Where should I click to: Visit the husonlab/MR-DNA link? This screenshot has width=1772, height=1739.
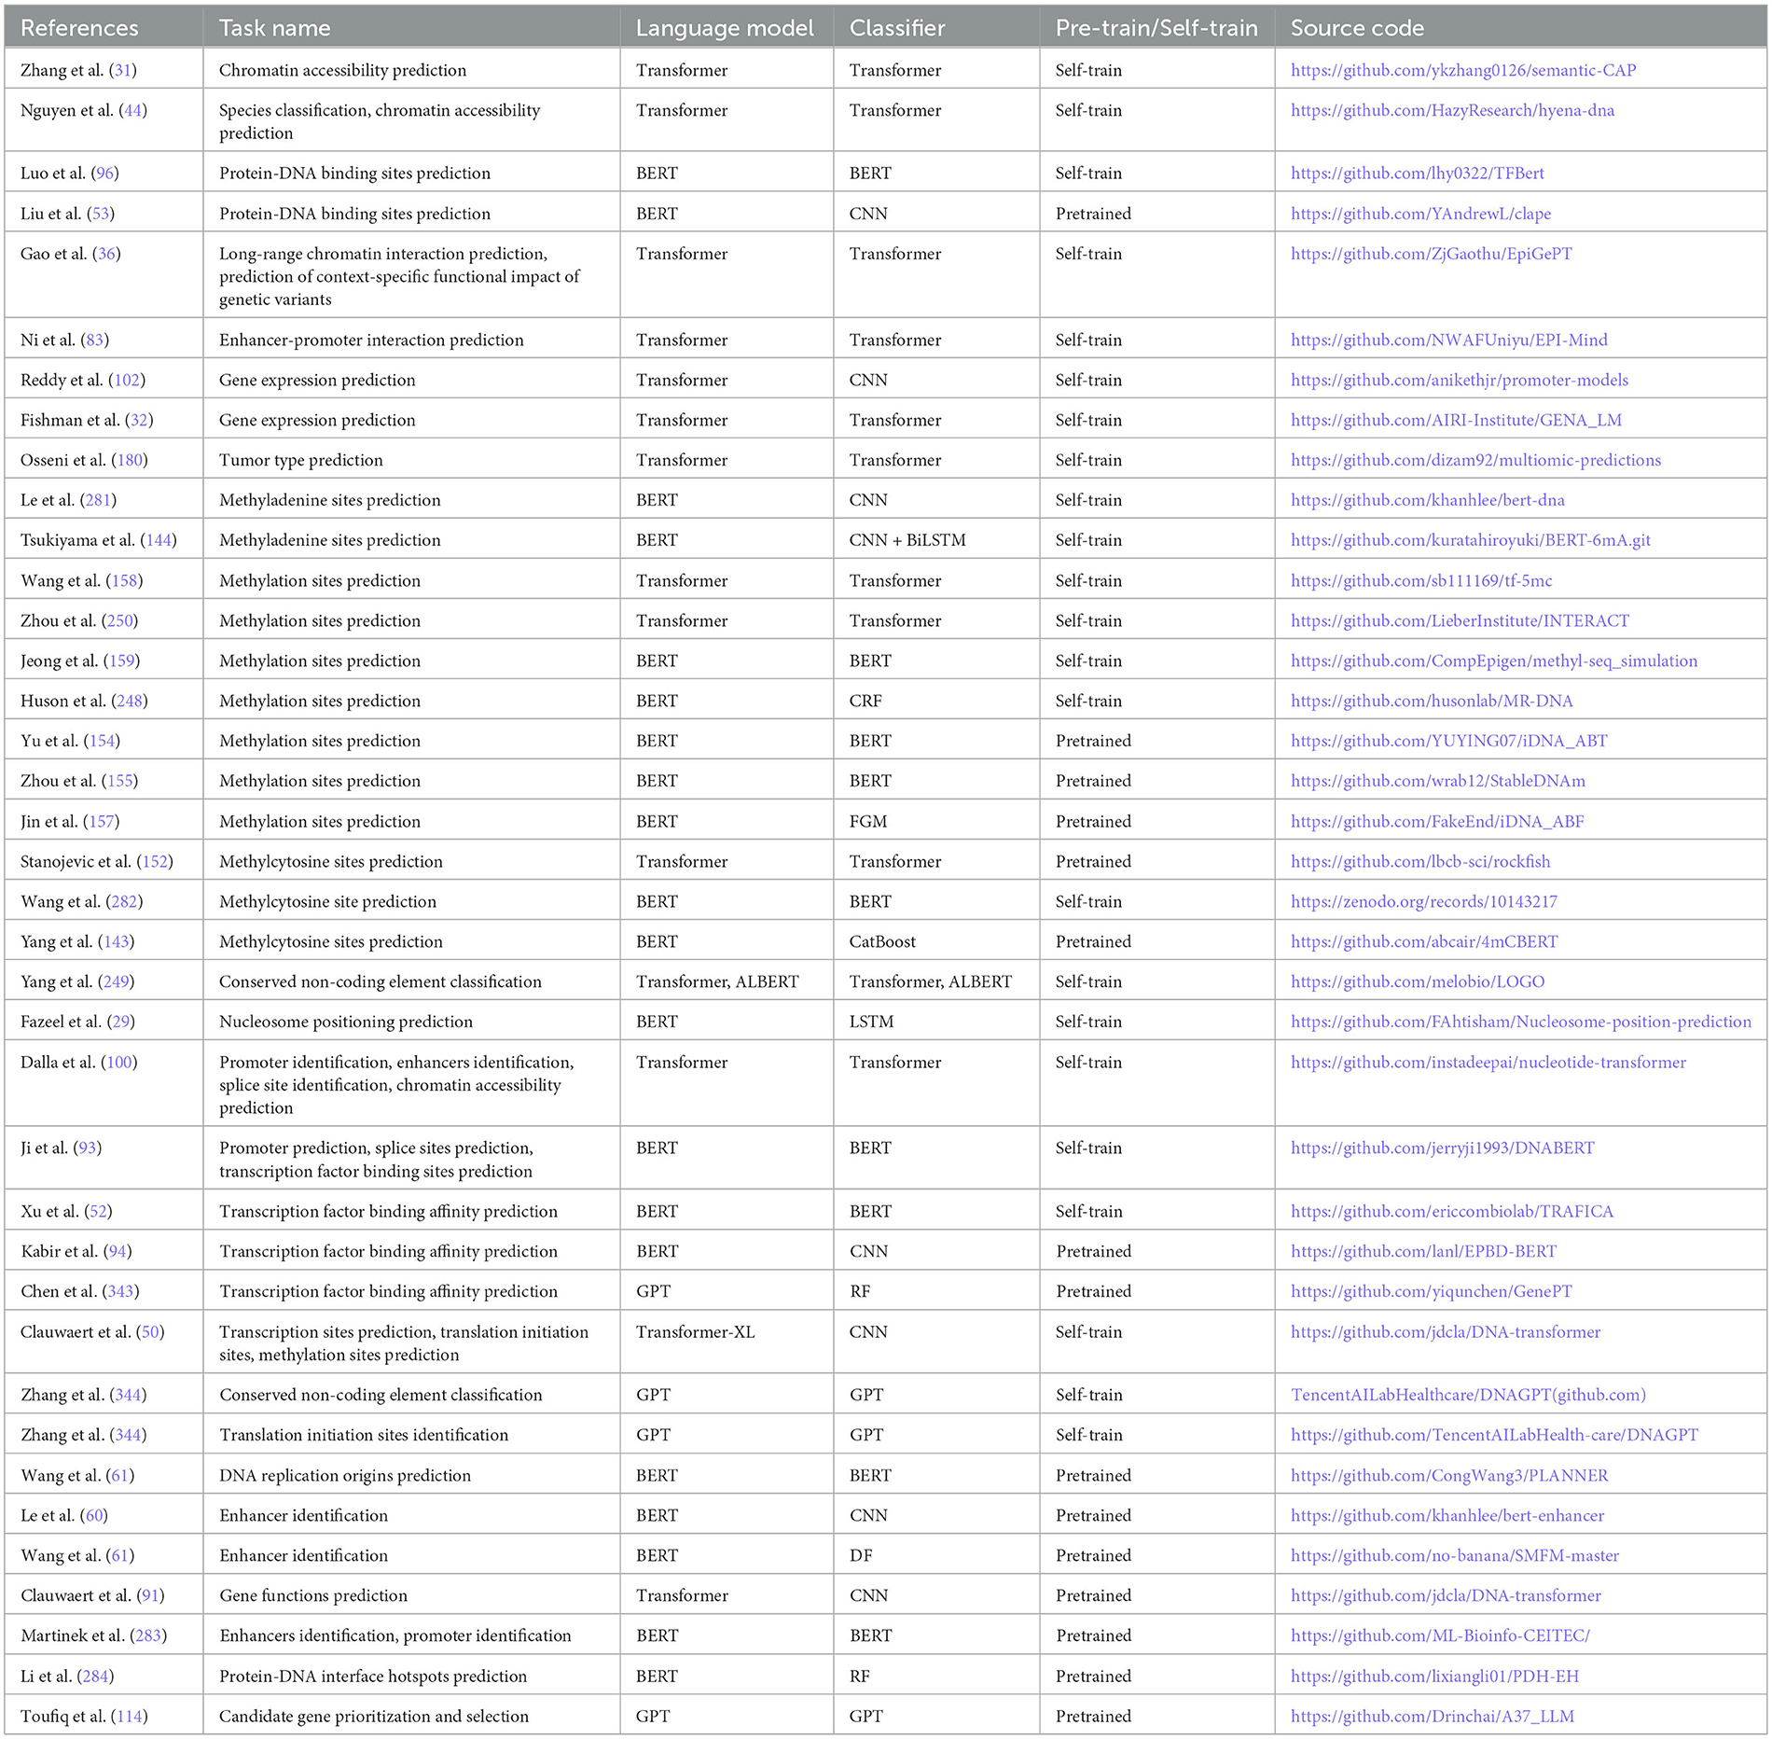point(1432,701)
